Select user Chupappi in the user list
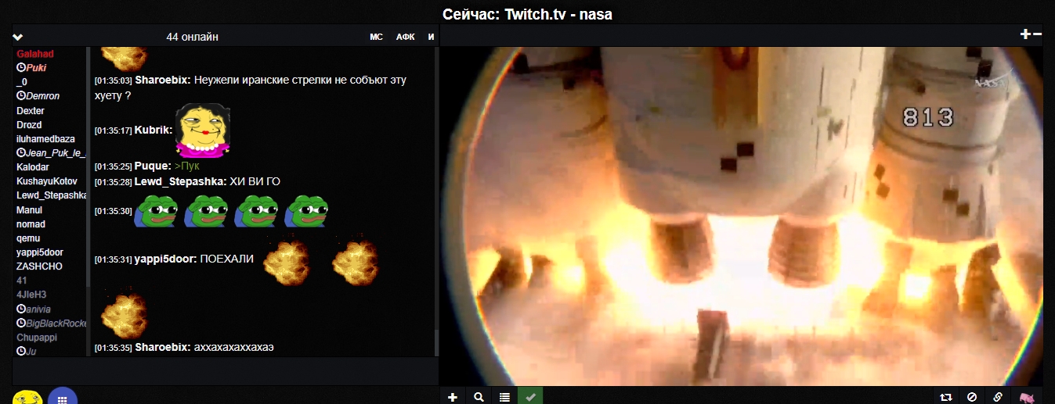1055x404 pixels. tap(36, 338)
